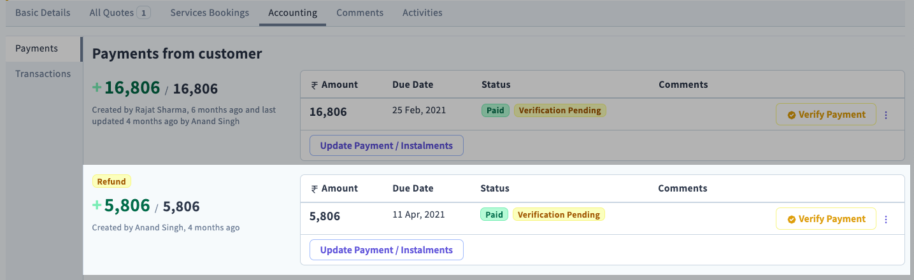Viewport: 914px width, 280px height.
Task: Click the yellow Refund badge
Action: click(x=111, y=181)
